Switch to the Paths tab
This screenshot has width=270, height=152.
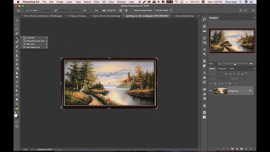pos(232,68)
